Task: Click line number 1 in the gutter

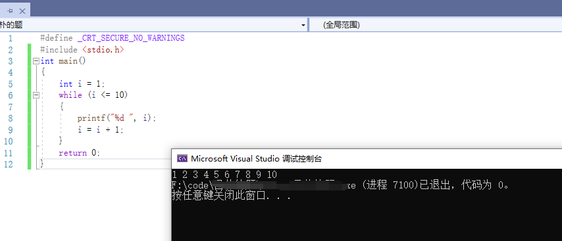Action: pos(10,38)
